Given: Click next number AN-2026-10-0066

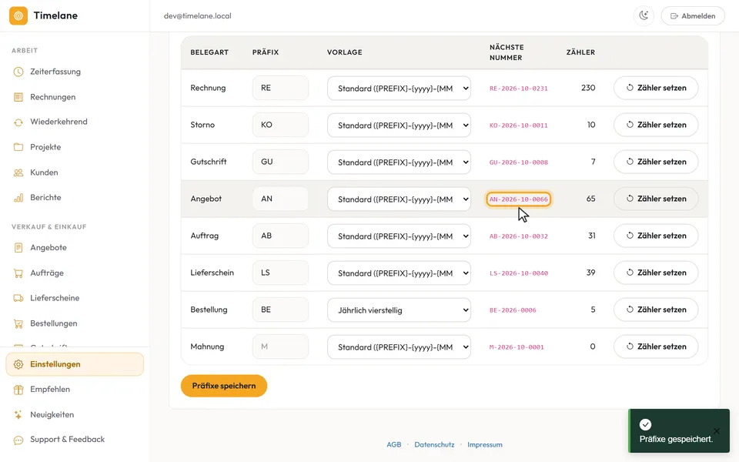Looking at the screenshot, I should pyautogui.click(x=518, y=199).
